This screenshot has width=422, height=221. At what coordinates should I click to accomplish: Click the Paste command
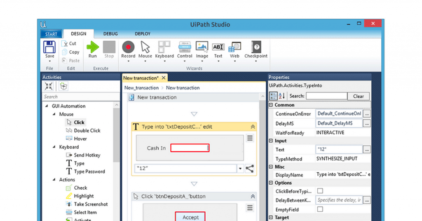[x=70, y=61]
